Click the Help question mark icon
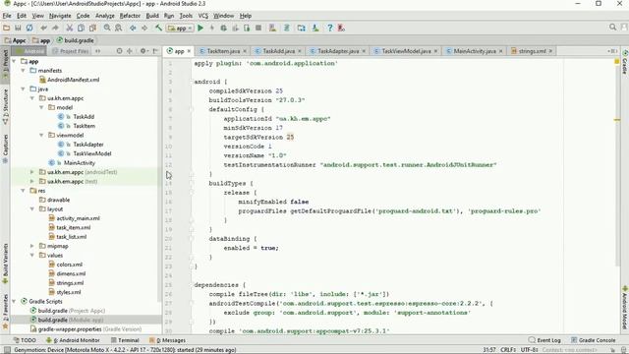 (x=330, y=28)
